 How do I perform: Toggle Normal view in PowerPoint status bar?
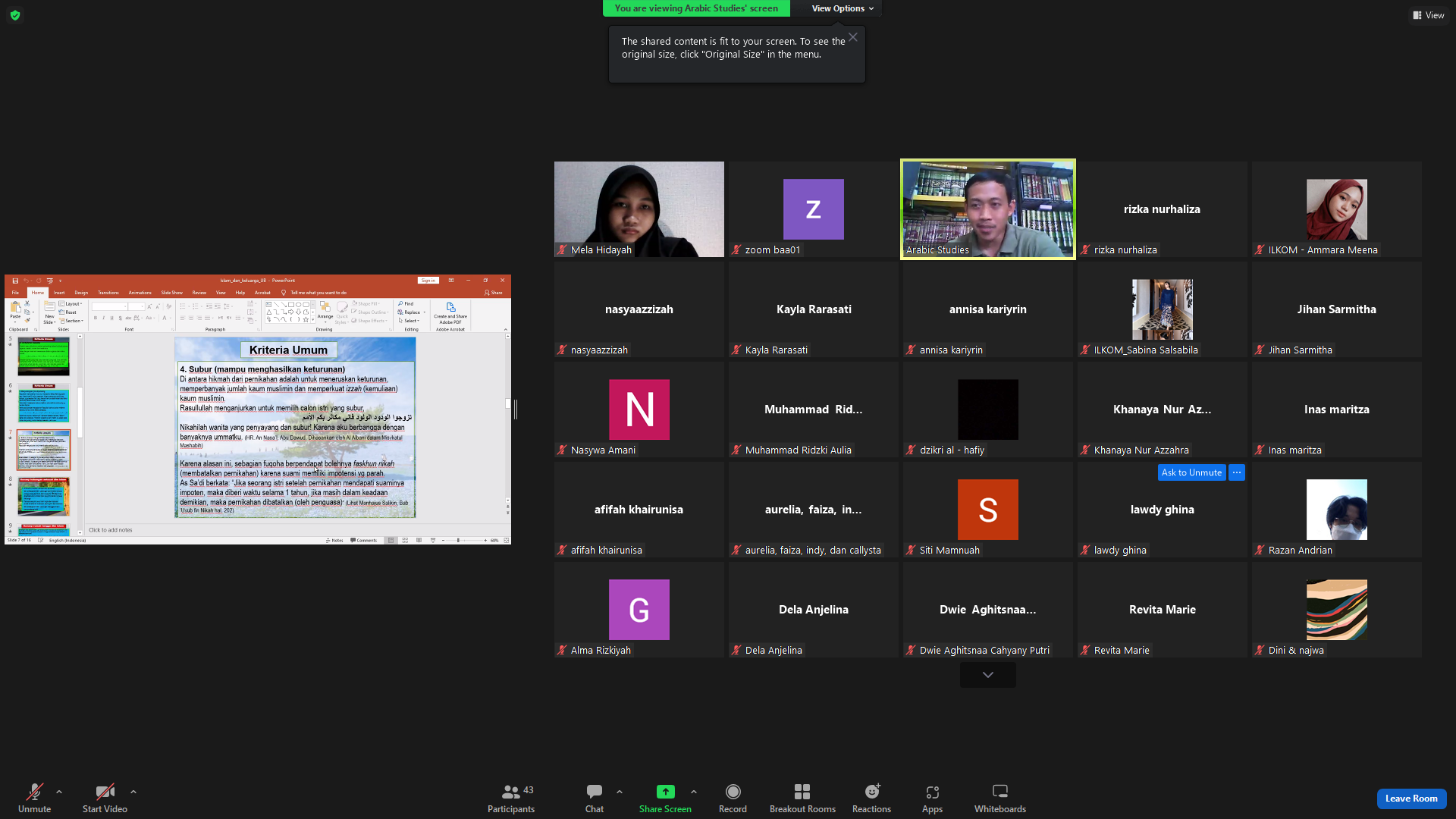tap(391, 541)
